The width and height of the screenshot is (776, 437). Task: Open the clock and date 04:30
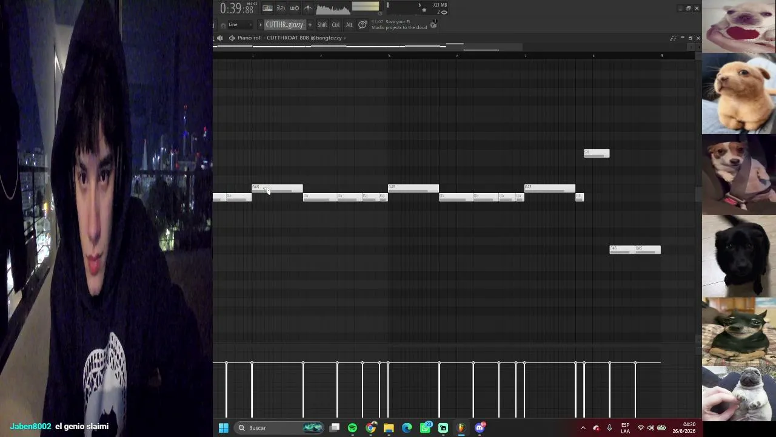coord(684,428)
